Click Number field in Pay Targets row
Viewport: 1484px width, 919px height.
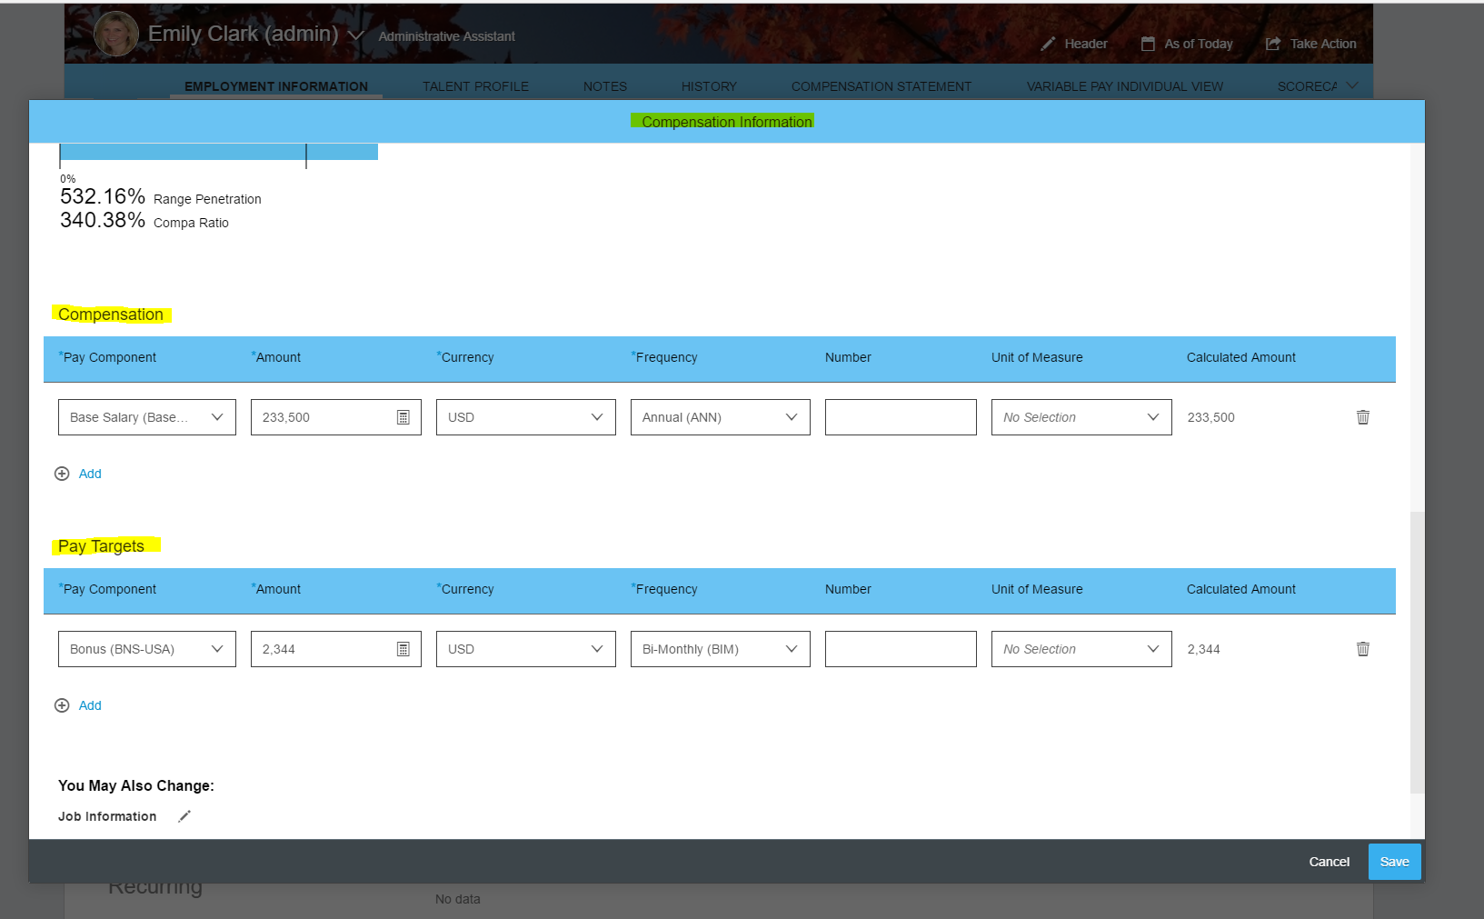(901, 649)
